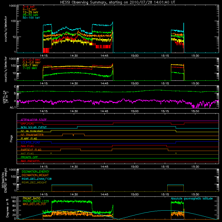Click the '0.3-0.8 MeV' legend label
The image size is (222, 222).
point(32,62)
